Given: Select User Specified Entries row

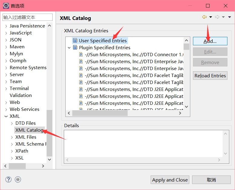Looking at the screenshot, I should 100,40.
